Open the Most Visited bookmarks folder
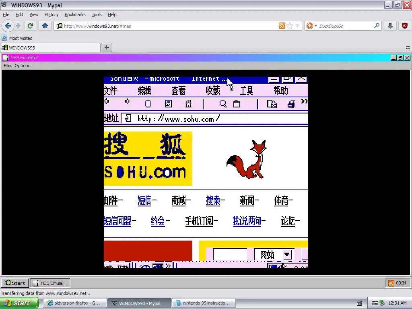Screen dimensions: 412x309 17,38
